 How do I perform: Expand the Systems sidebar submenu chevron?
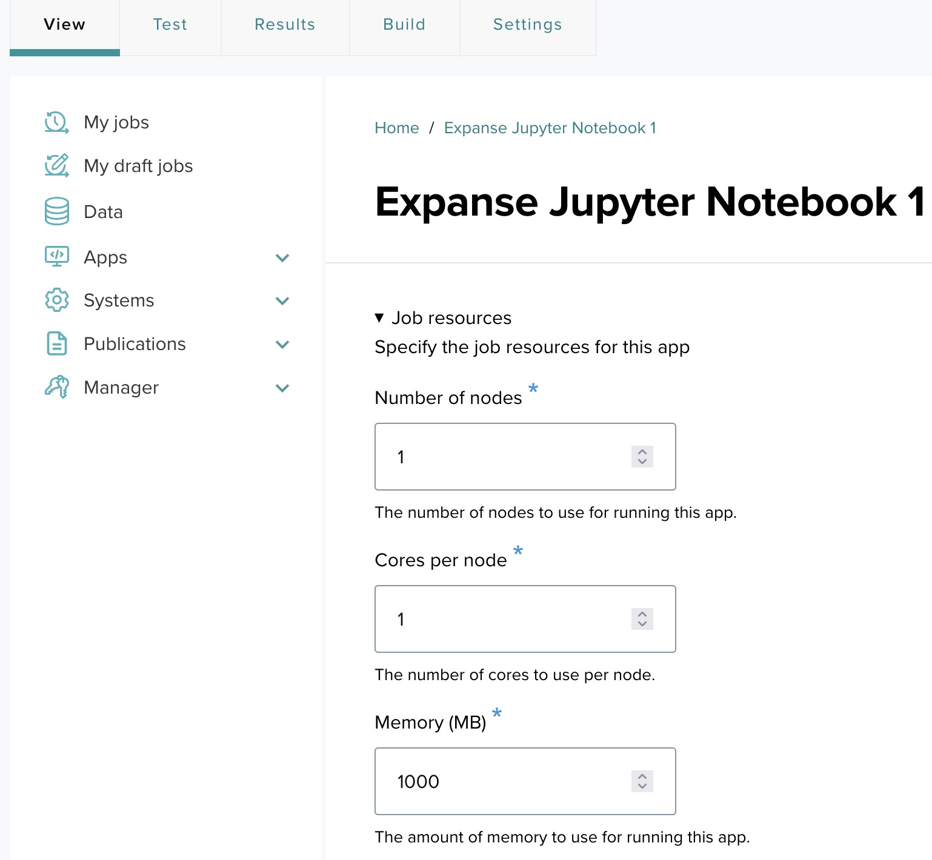coord(282,301)
